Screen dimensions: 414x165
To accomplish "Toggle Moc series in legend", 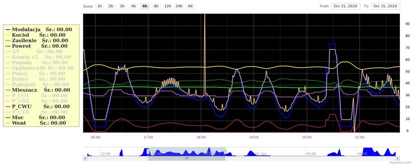I will pos(35,118).
